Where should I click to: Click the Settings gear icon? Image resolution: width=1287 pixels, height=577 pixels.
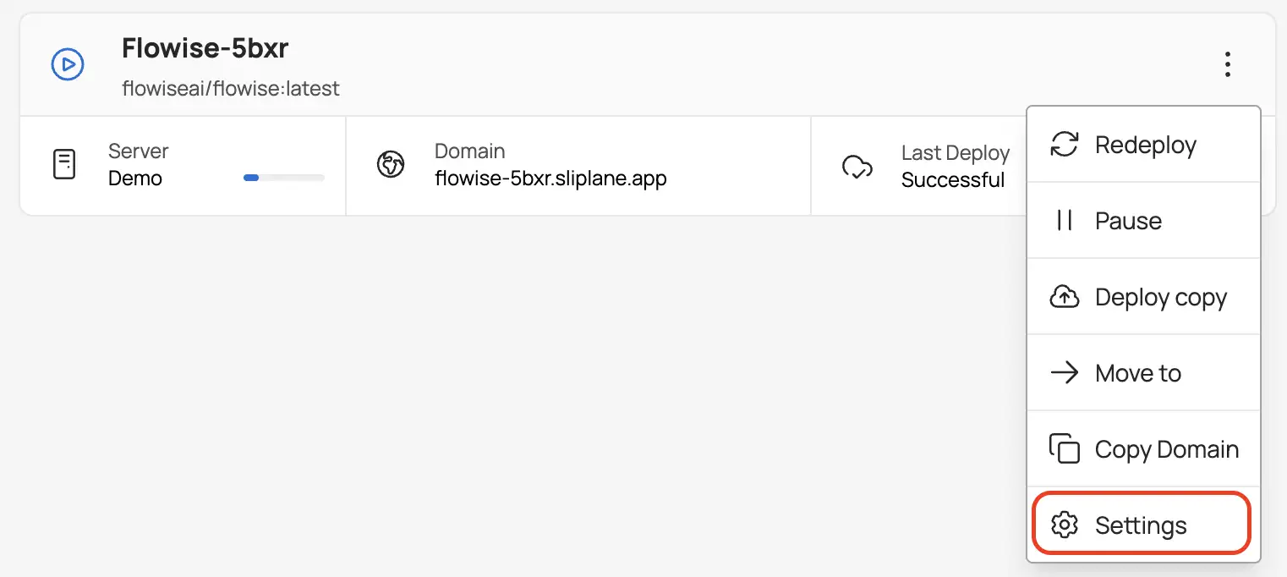coord(1064,524)
